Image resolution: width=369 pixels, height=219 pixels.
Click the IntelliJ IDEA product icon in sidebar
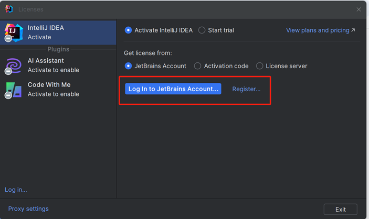[x=14, y=32]
